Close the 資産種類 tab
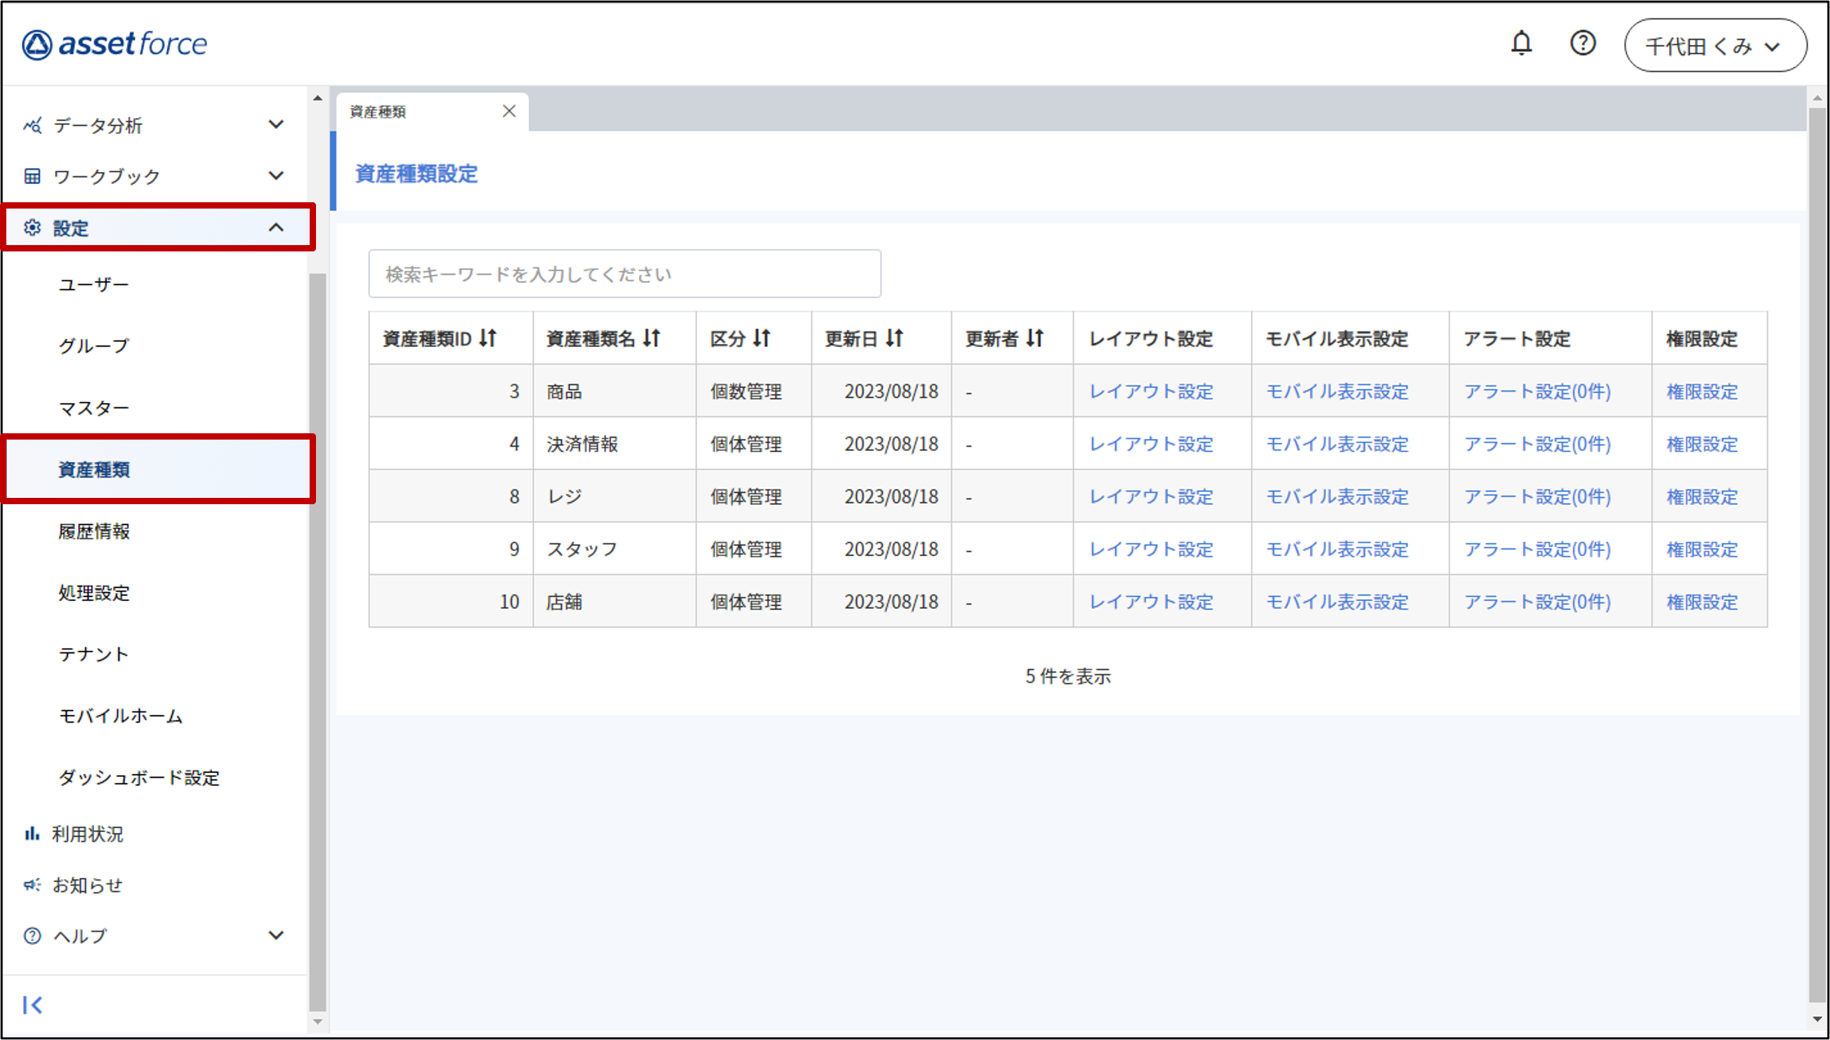The image size is (1830, 1040). pyautogui.click(x=508, y=112)
